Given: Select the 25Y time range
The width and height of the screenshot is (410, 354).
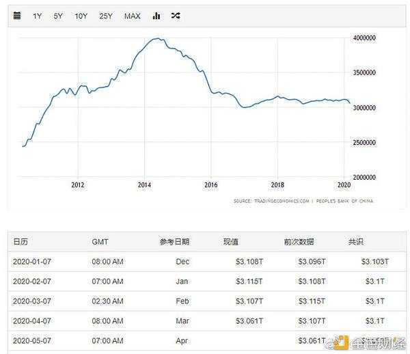Looking at the screenshot, I should [x=106, y=16].
